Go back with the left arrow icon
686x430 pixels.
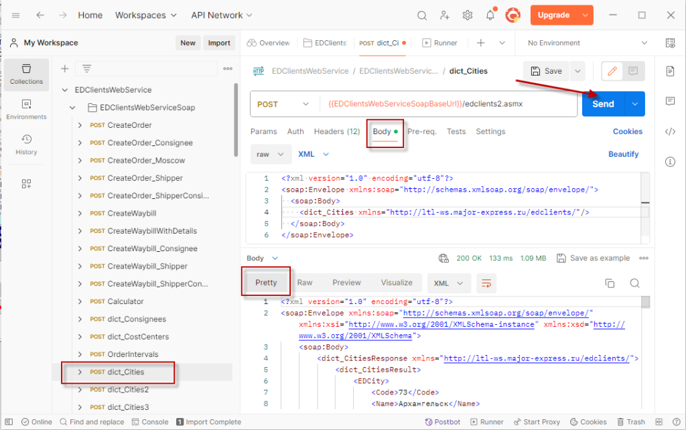[40, 15]
